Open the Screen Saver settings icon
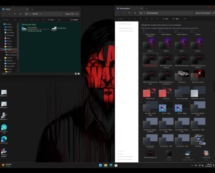Screen dimensions: 215x173 tap(206, 153)
